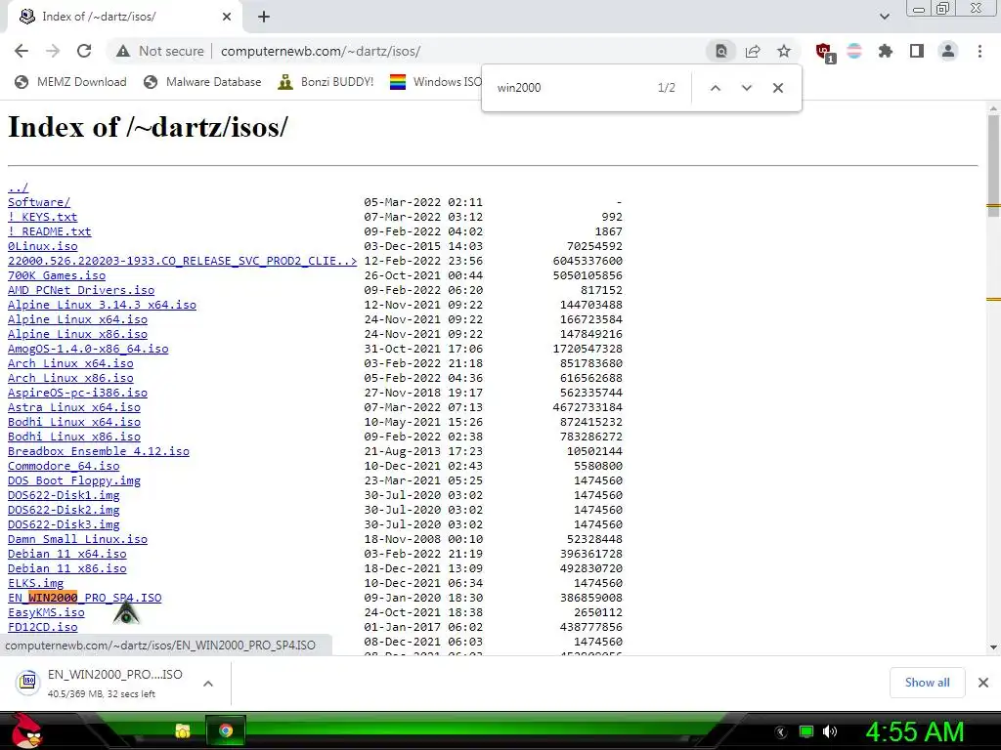This screenshot has width=1001, height=750.
Task: Click the EN_WIN2000_PRO download file icon
Action: coord(28,682)
